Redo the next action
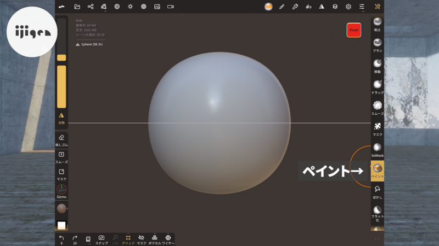The height and width of the screenshot is (246, 439). (x=75, y=239)
